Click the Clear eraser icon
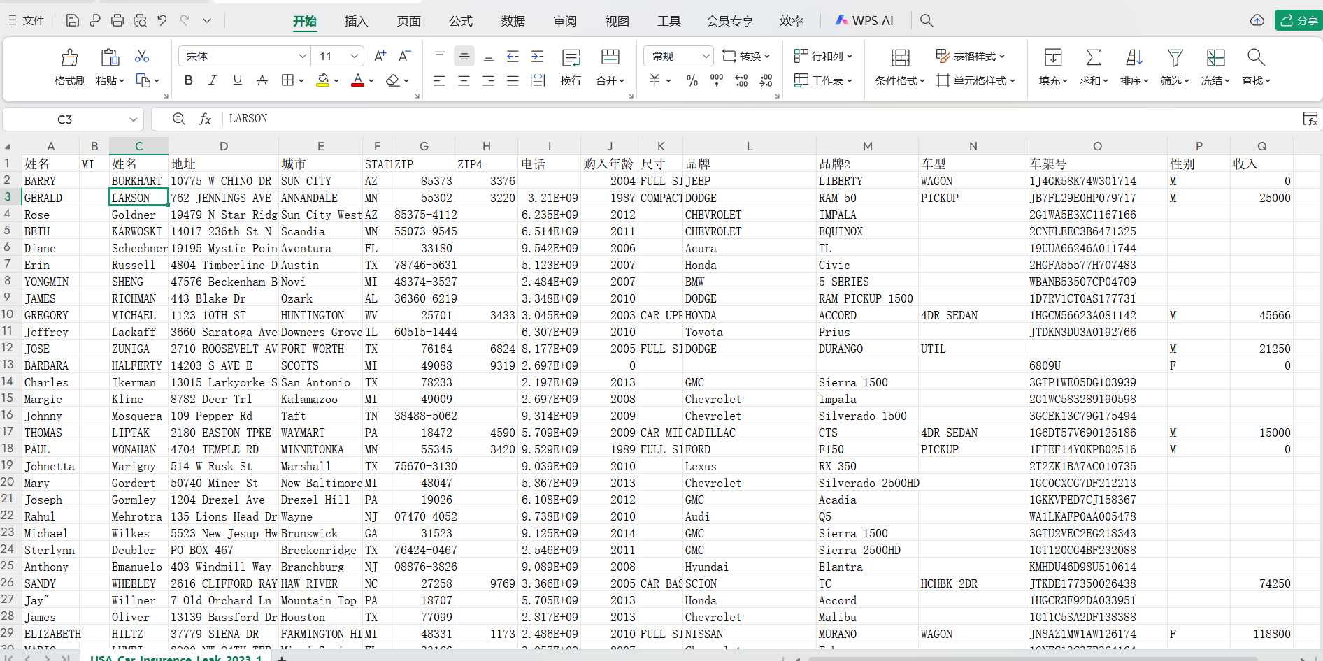 coord(393,80)
